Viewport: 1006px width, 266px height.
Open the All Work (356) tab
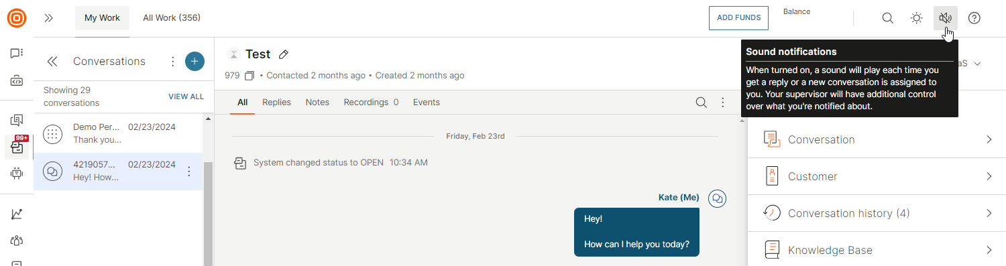[172, 18]
